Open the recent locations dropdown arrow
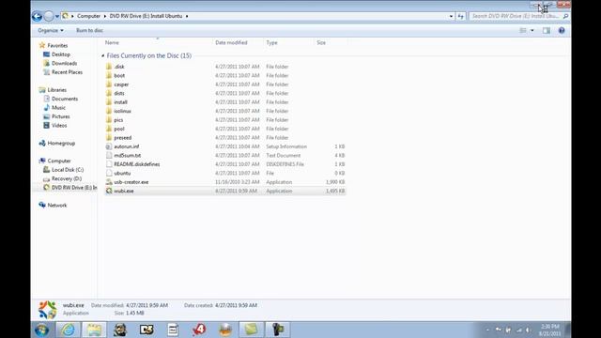The width and height of the screenshot is (601, 338). [57, 17]
